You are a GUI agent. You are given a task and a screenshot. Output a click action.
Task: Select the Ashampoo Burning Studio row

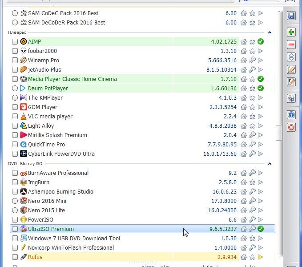pos(142,192)
